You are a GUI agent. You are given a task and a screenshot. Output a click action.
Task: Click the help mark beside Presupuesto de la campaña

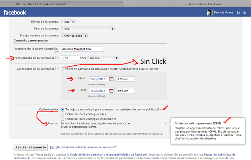point(57,58)
